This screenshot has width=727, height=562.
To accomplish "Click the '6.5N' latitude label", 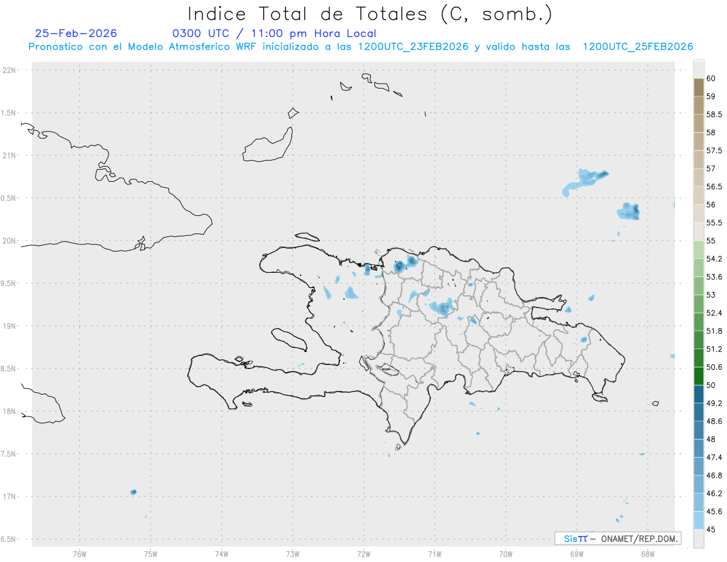I will click(x=9, y=540).
